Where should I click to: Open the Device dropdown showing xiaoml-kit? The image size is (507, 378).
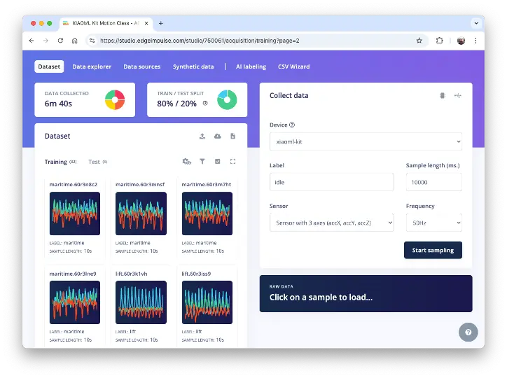click(x=366, y=141)
